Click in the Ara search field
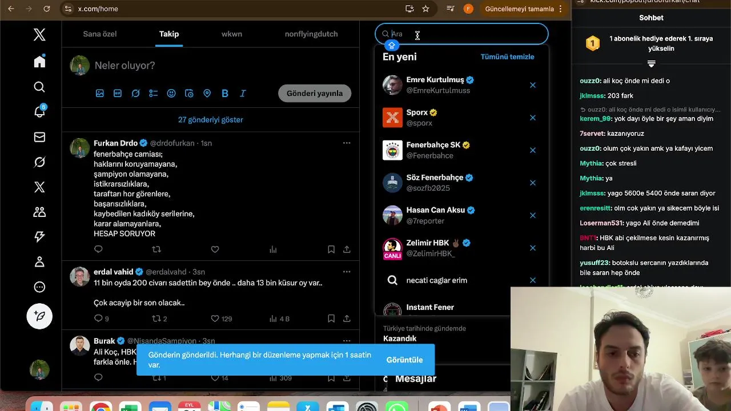Image resolution: width=731 pixels, height=411 pixels. 461,34
